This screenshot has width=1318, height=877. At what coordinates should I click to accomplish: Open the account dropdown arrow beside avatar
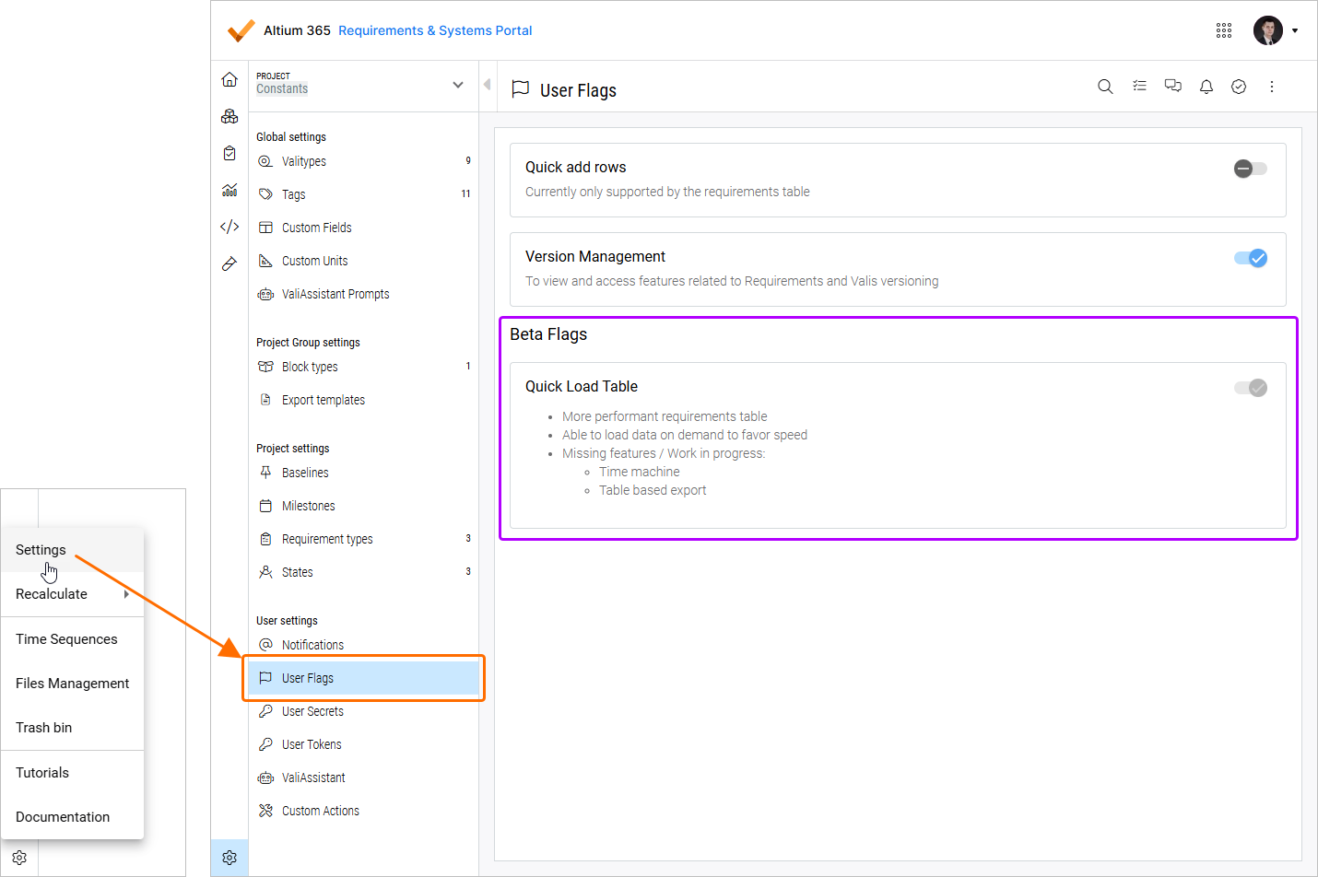point(1295,30)
